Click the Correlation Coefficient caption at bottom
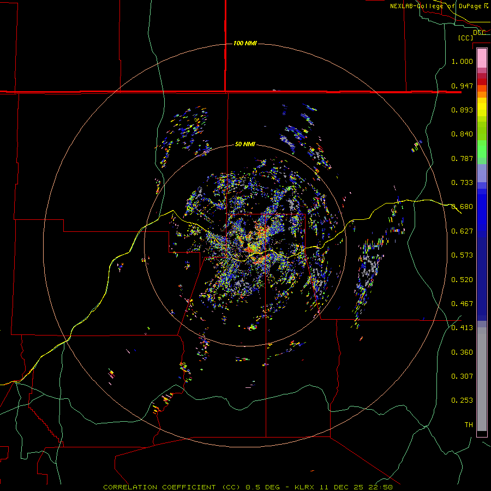The height and width of the screenshot is (491, 491). (x=248, y=487)
